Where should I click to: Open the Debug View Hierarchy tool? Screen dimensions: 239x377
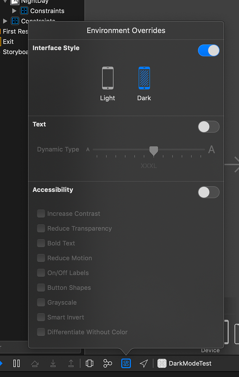click(x=89, y=363)
